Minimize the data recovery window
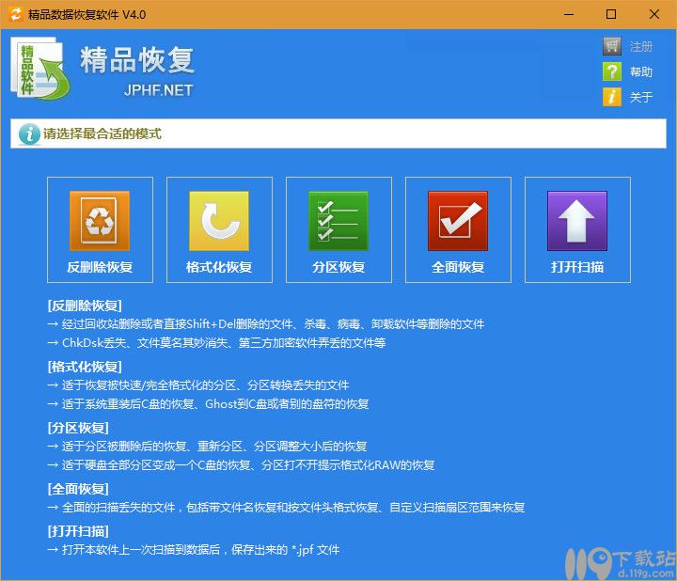The width and height of the screenshot is (677, 581). (x=569, y=14)
